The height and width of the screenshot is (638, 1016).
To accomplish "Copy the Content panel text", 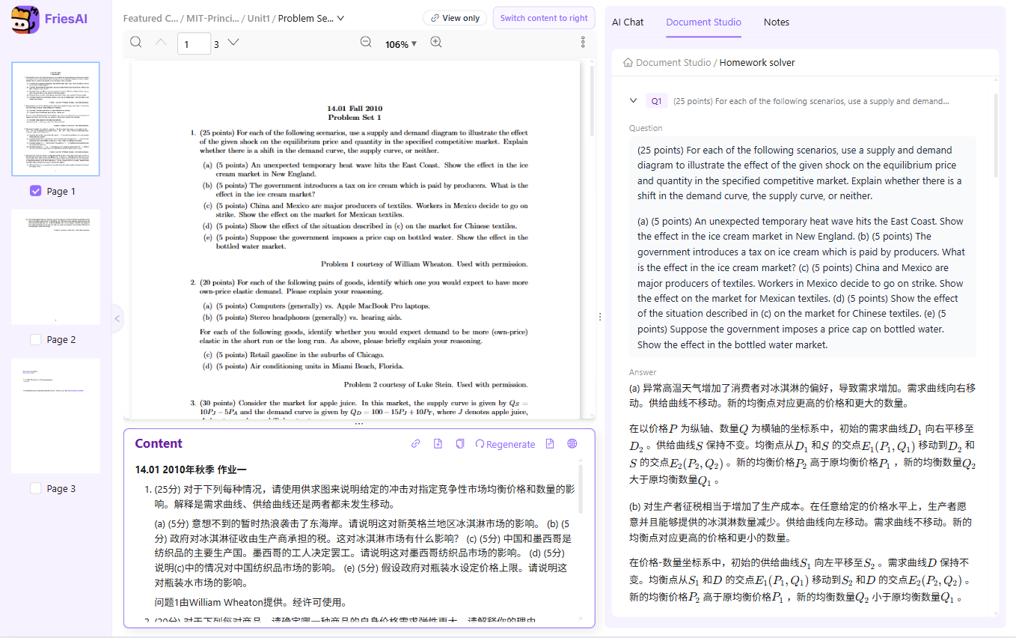I will point(460,444).
